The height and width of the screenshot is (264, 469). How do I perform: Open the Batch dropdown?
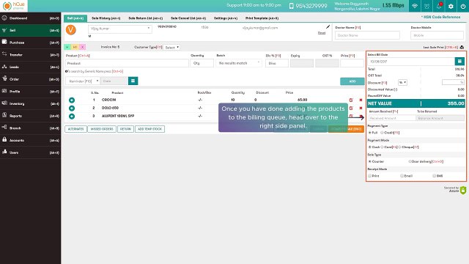239,63
